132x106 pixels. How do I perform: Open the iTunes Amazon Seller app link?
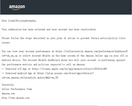(69, 69)
